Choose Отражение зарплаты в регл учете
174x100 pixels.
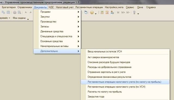click(125, 72)
